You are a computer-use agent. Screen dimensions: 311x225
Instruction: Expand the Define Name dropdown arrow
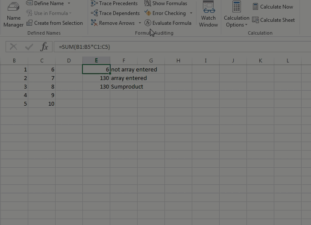69,3
